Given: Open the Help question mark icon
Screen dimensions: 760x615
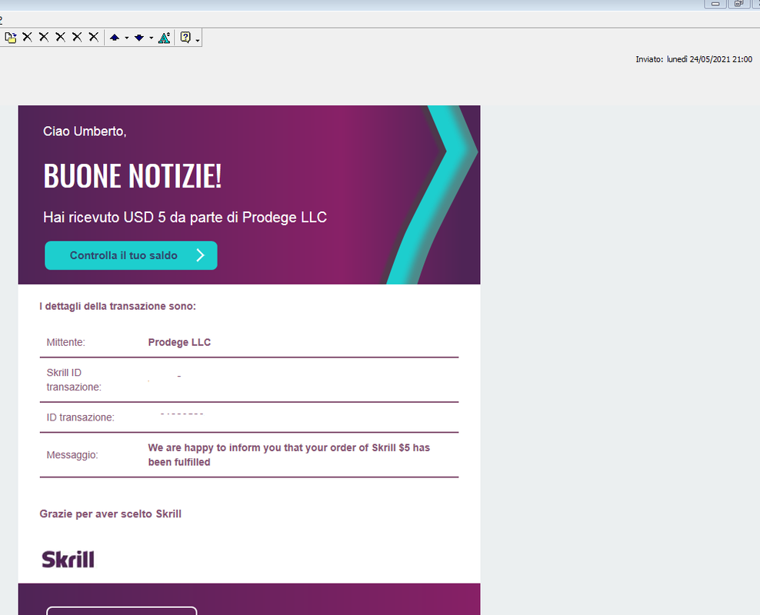Looking at the screenshot, I should 185,38.
